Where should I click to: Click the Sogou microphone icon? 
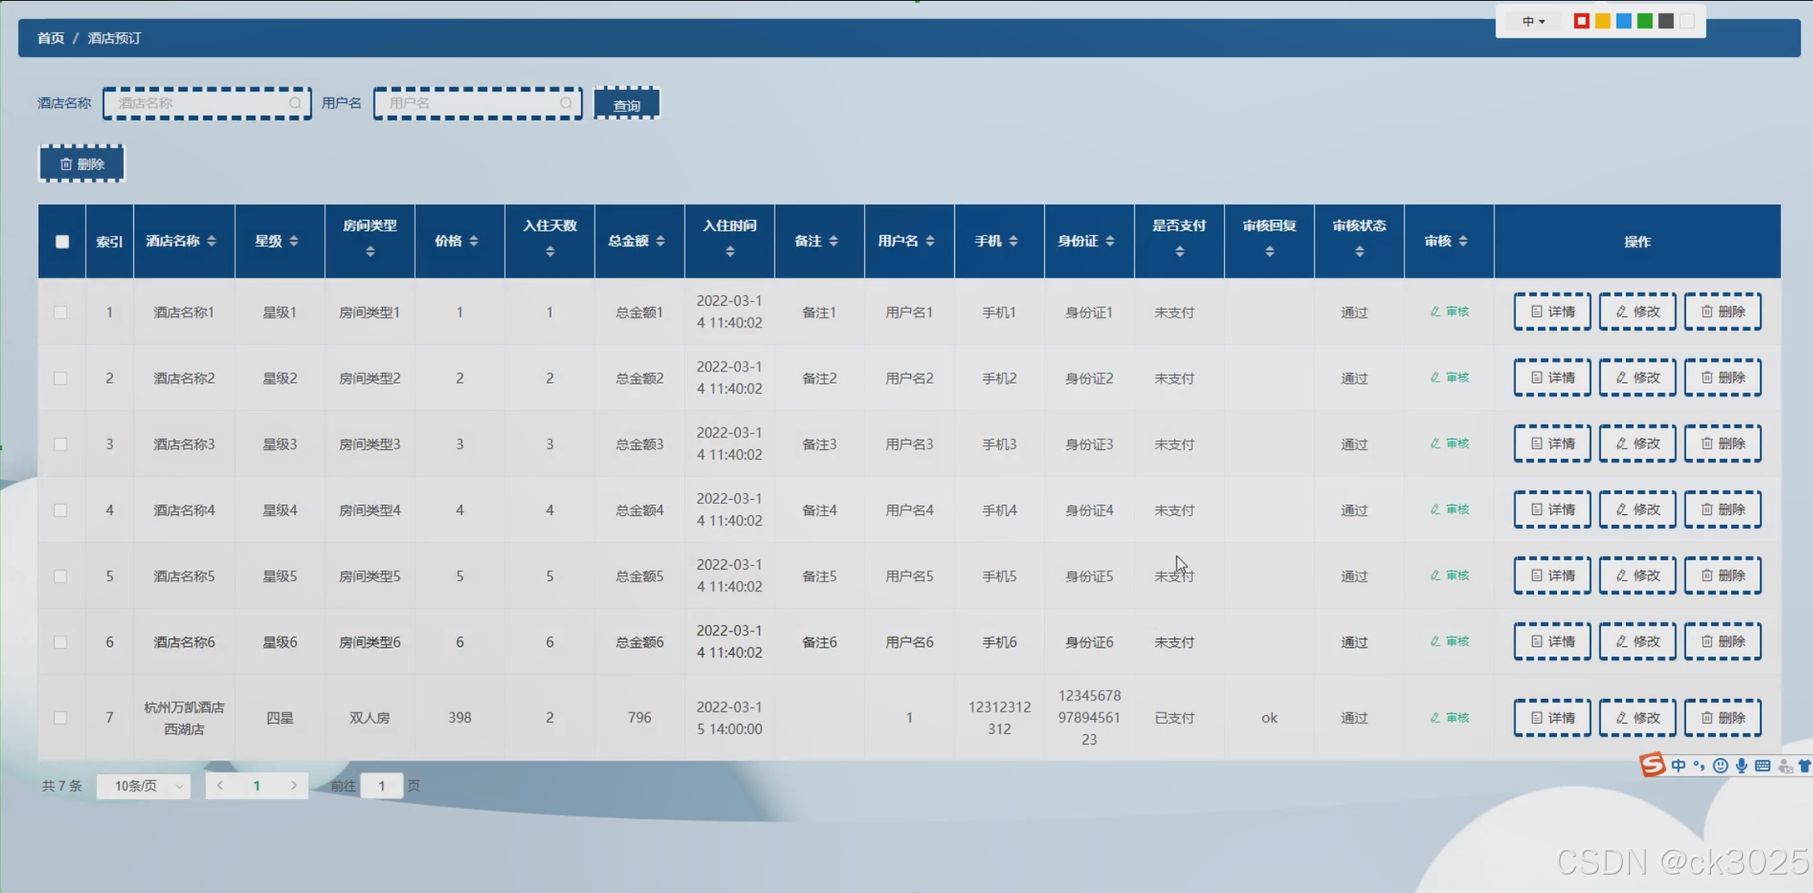(1741, 765)
